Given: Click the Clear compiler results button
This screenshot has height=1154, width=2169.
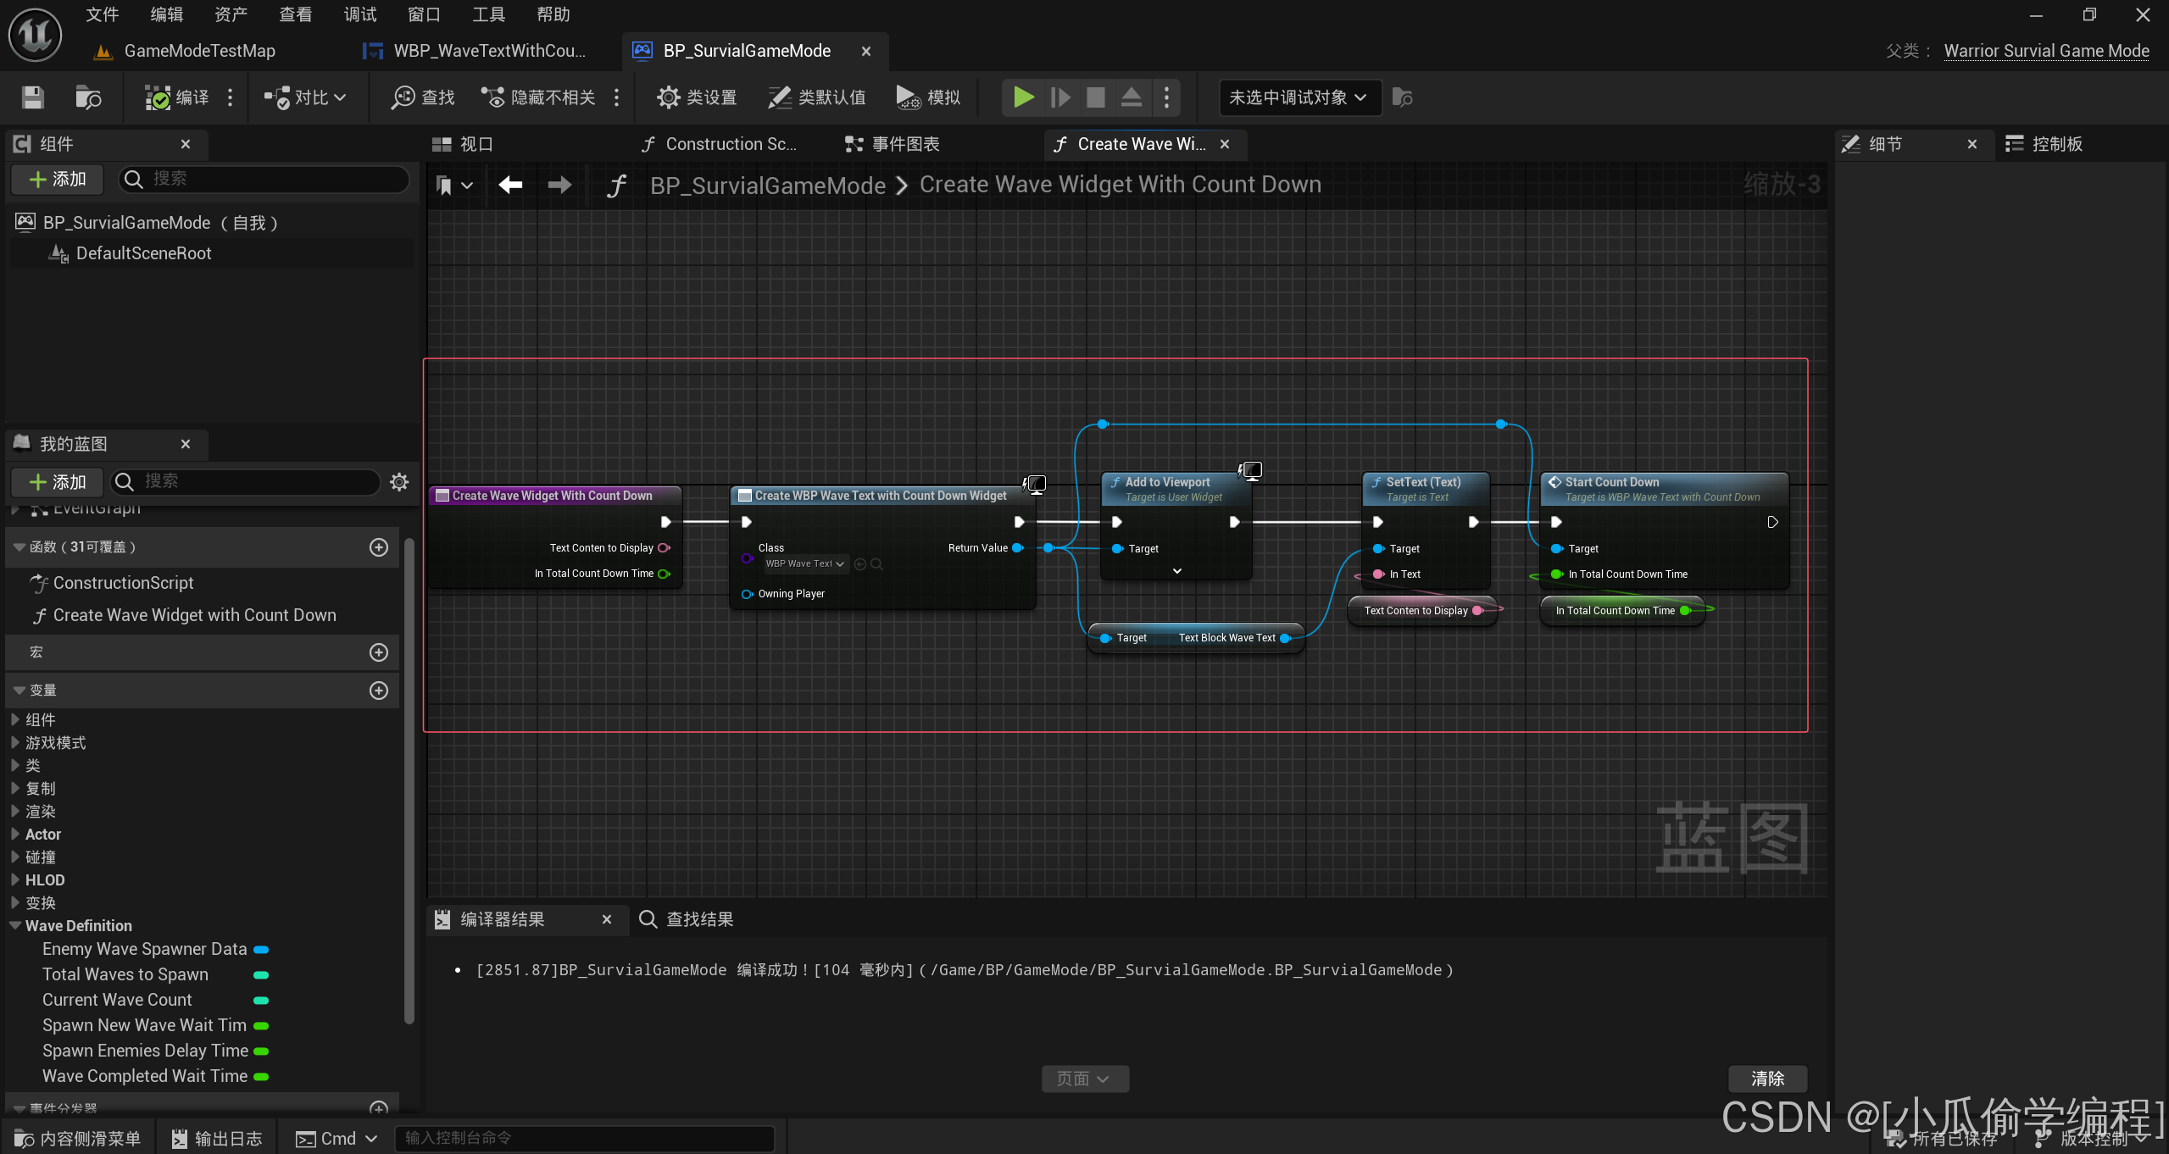Looking at the screenshot, I should click(x=1767, y=1079).
